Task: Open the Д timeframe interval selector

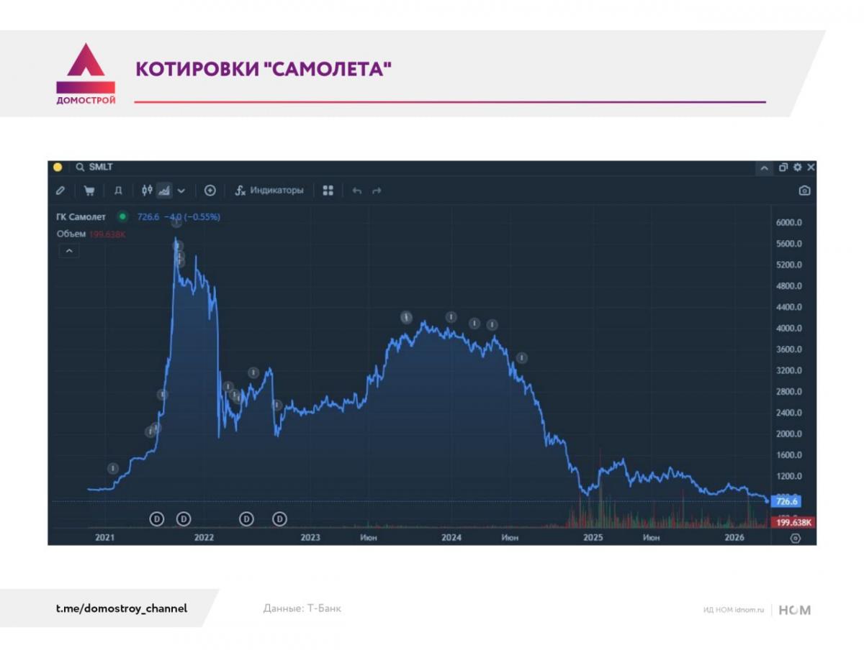Action: 118,191
